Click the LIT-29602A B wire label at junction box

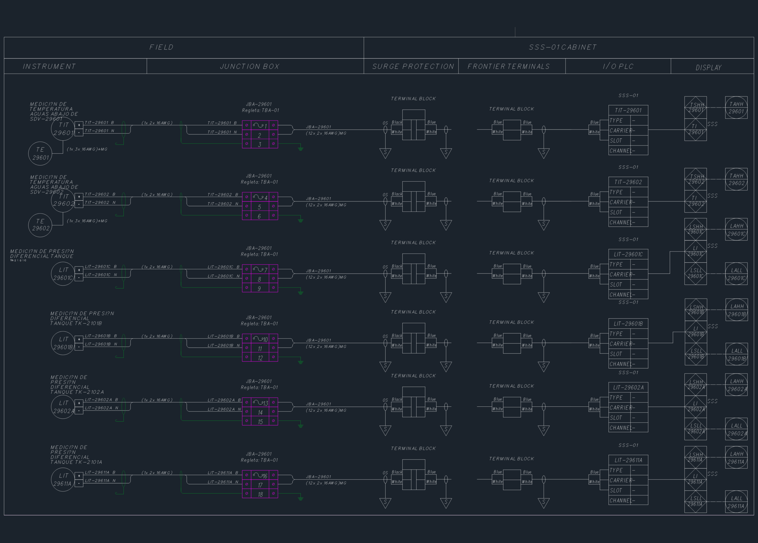(224, 400)
